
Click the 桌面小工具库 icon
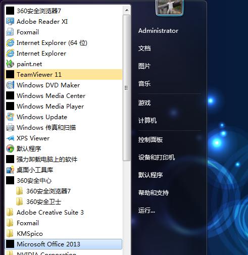tap(10, 170)
